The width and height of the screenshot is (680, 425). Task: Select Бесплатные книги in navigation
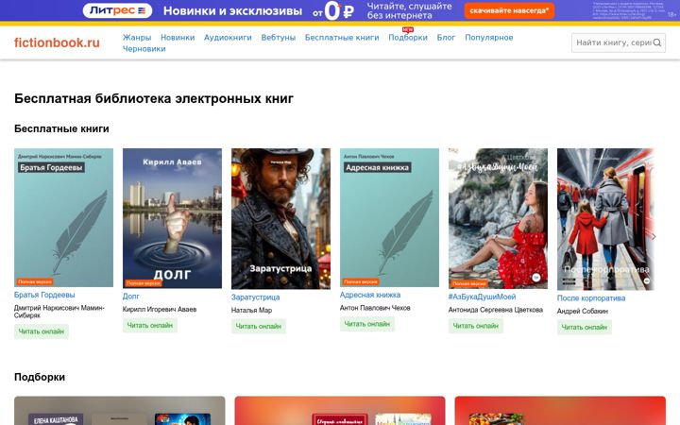pos(342,37)
